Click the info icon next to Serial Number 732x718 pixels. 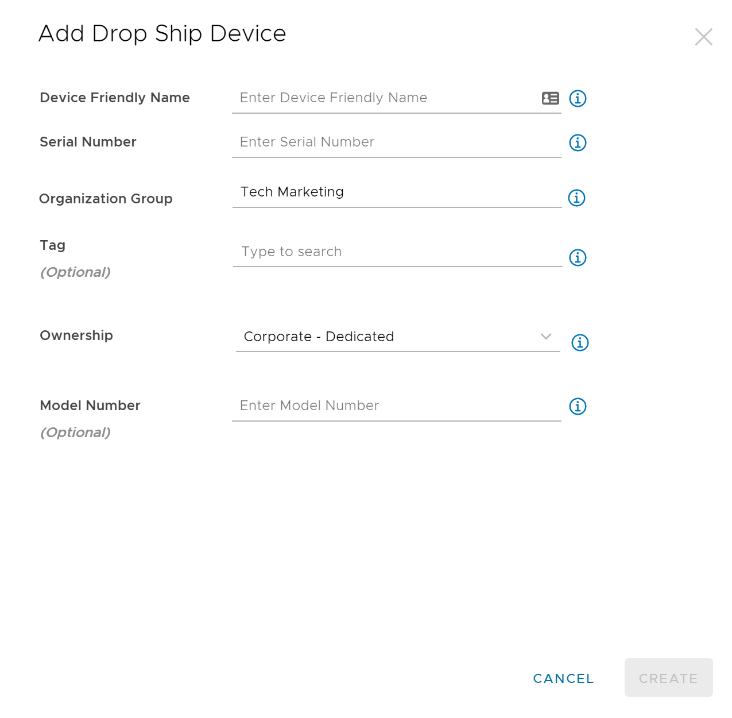[x=578, y=142]
